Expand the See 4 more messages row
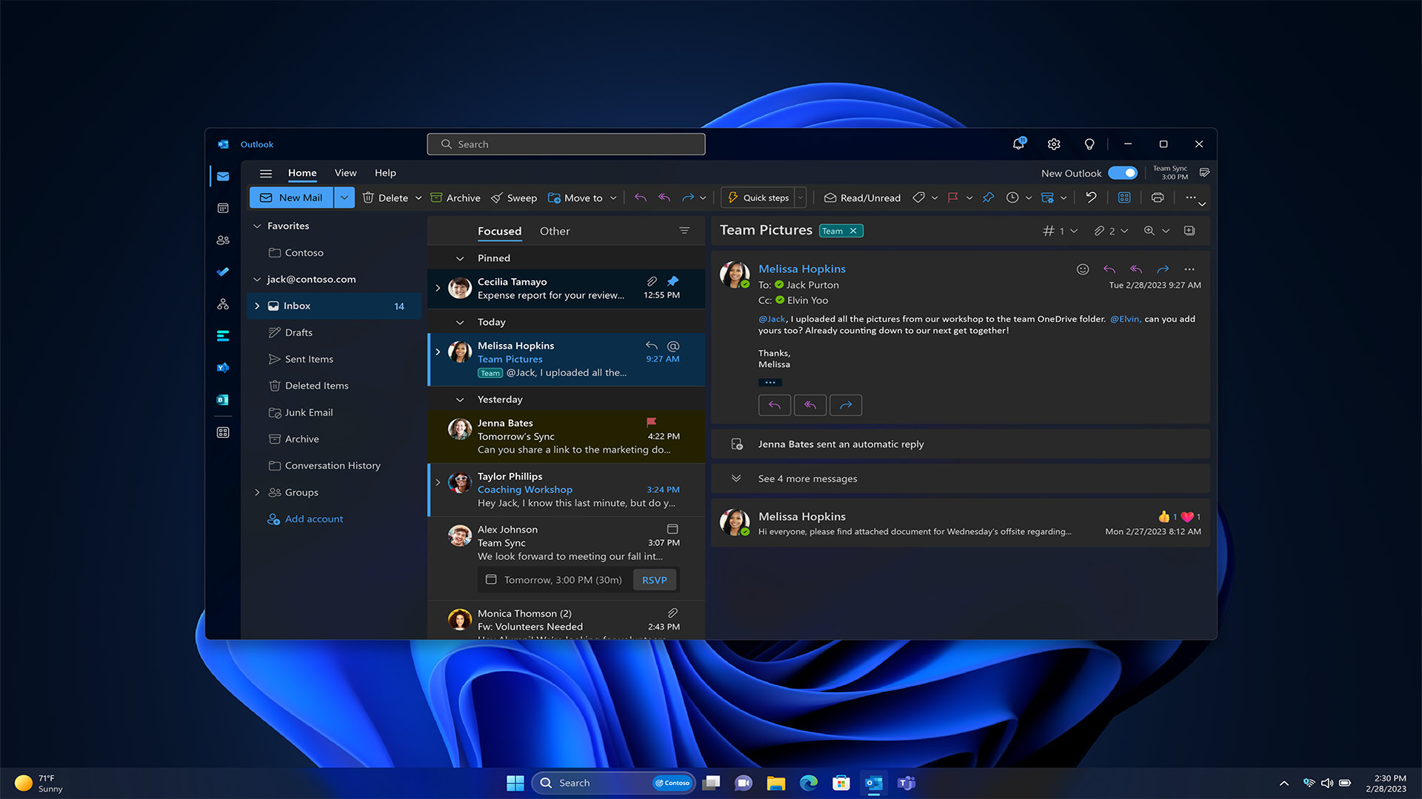 [960, 479]
